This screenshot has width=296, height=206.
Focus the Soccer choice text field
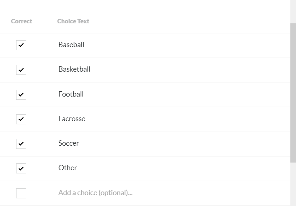[69, 143]
